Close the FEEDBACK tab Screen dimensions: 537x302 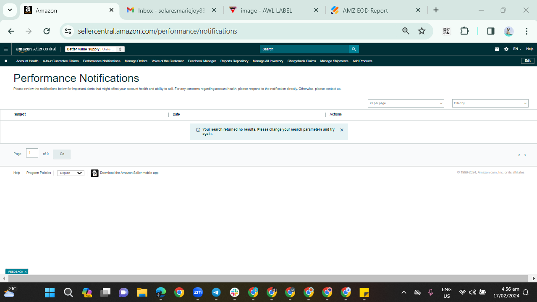(26, 272)
